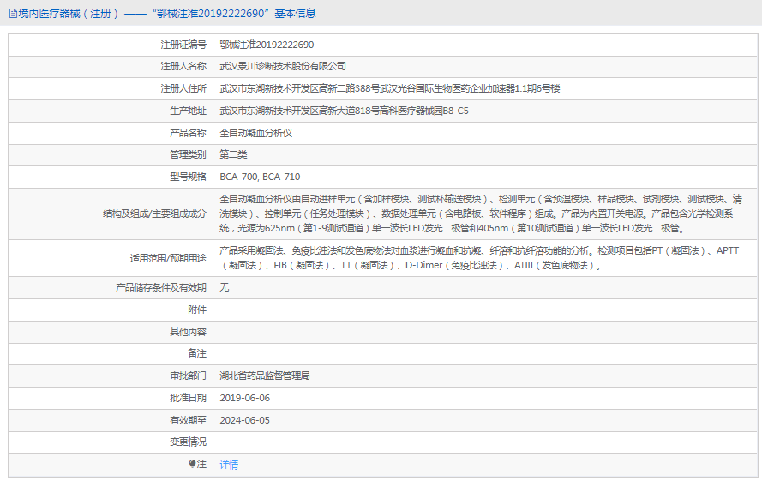Select management class value 第二类
The height and width of the screenshot is (481, 762).
click(x=233, y=154)
